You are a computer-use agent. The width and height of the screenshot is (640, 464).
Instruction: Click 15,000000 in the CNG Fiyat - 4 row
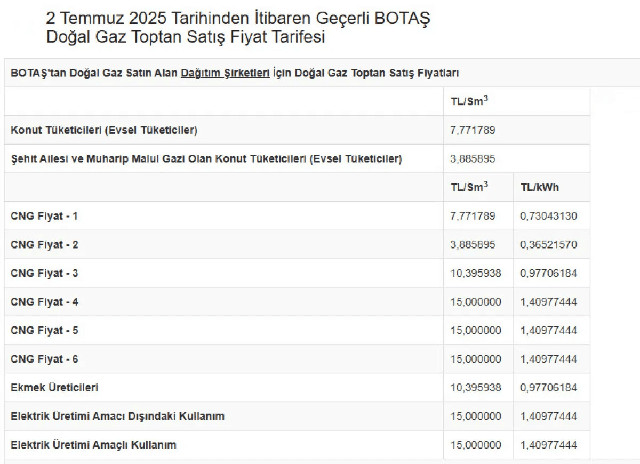(476, 302)
